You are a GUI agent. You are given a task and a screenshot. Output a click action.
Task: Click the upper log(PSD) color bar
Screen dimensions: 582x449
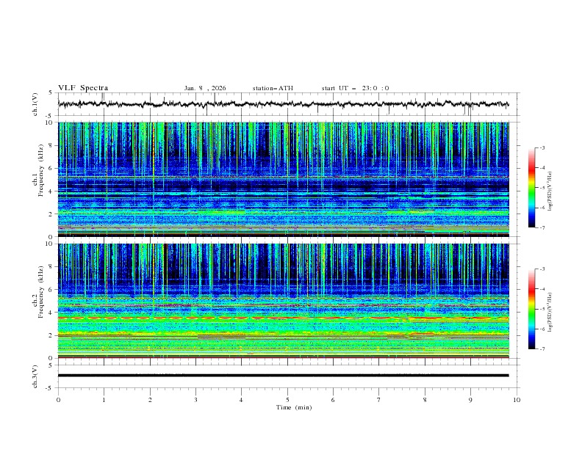(x=531, y=187)
